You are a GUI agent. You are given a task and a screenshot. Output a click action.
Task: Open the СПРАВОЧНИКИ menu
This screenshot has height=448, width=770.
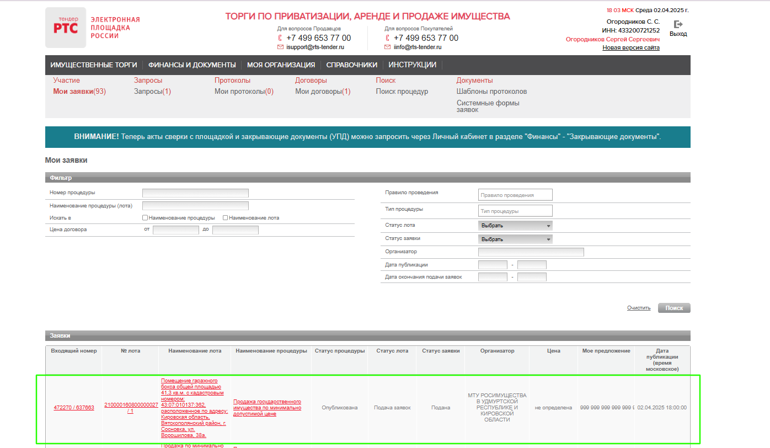pyautogui.click(x=352, y=65)
